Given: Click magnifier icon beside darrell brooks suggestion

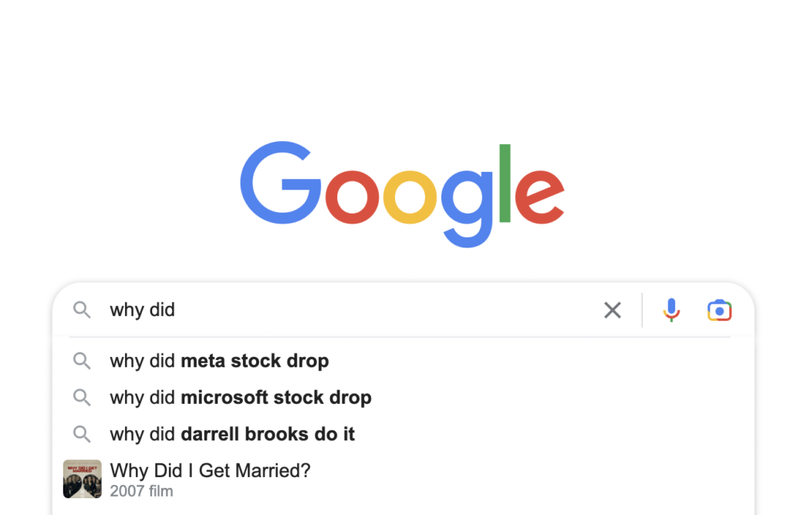Looking at the screenshot, I should tap(82, 434).
